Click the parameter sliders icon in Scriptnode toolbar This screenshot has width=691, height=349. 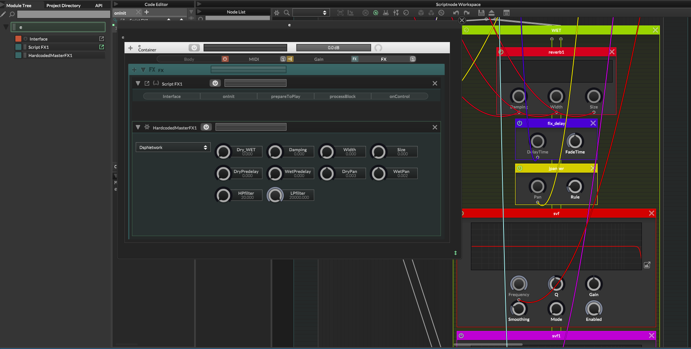396,13
